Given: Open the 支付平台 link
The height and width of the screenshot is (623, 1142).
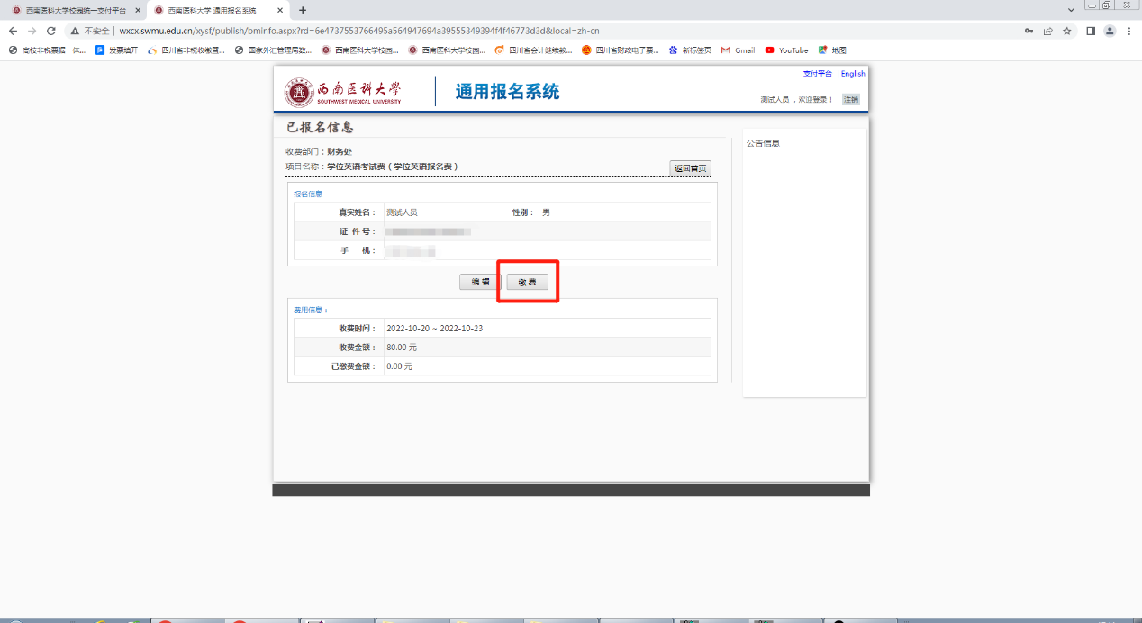Looking at the screenshot, I should coord(817,74).
